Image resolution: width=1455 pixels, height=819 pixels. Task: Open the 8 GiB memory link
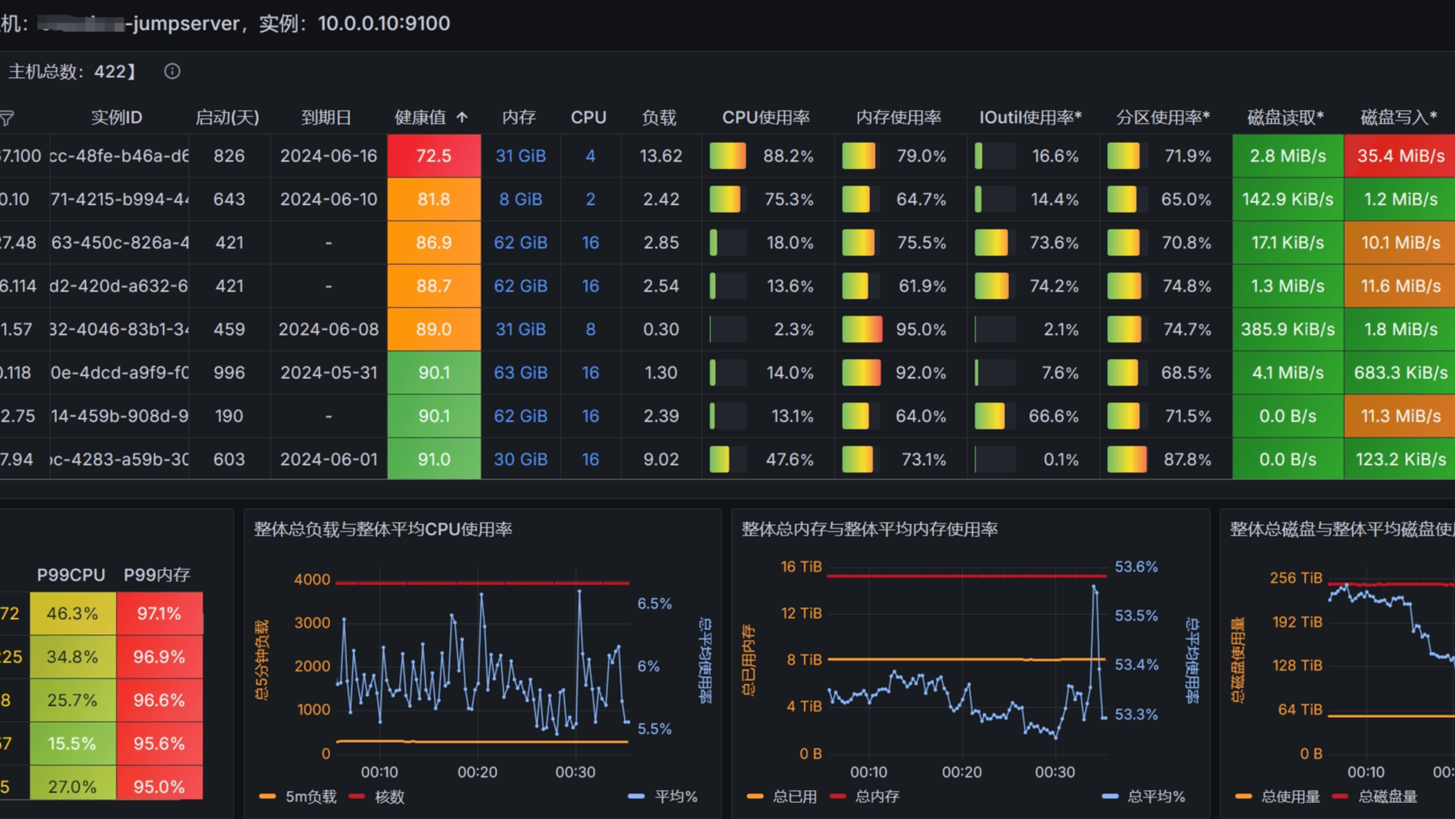[x=521, y=199]
